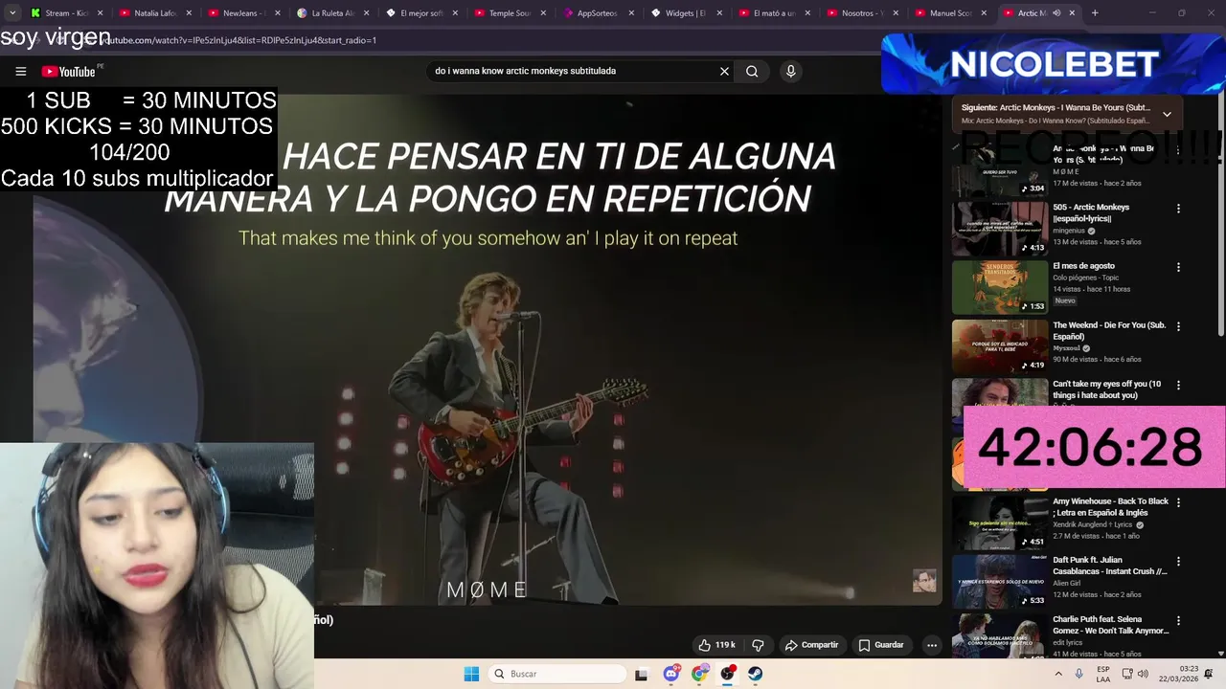Mute the Arctic Monkeys tab audio
The image size is (1226, 689).
coord(1056,13)
